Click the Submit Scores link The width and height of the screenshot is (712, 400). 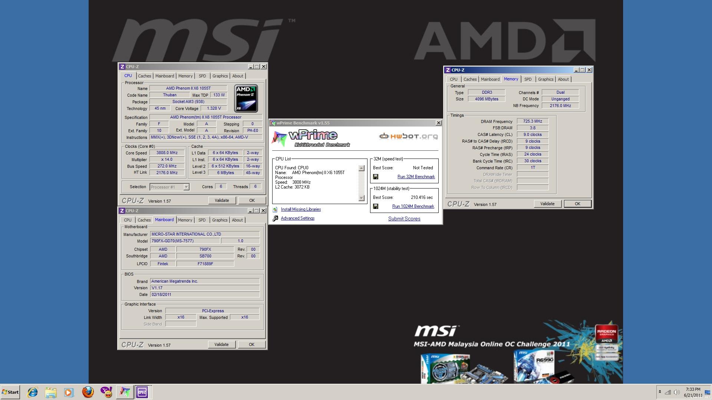coord(404,219)
